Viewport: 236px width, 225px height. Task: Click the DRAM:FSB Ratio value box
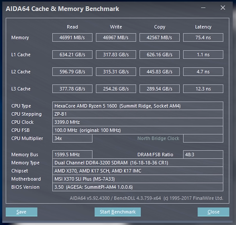[203, 155]
